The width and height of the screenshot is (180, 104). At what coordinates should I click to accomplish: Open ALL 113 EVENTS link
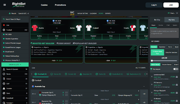(x=140, y=68)
